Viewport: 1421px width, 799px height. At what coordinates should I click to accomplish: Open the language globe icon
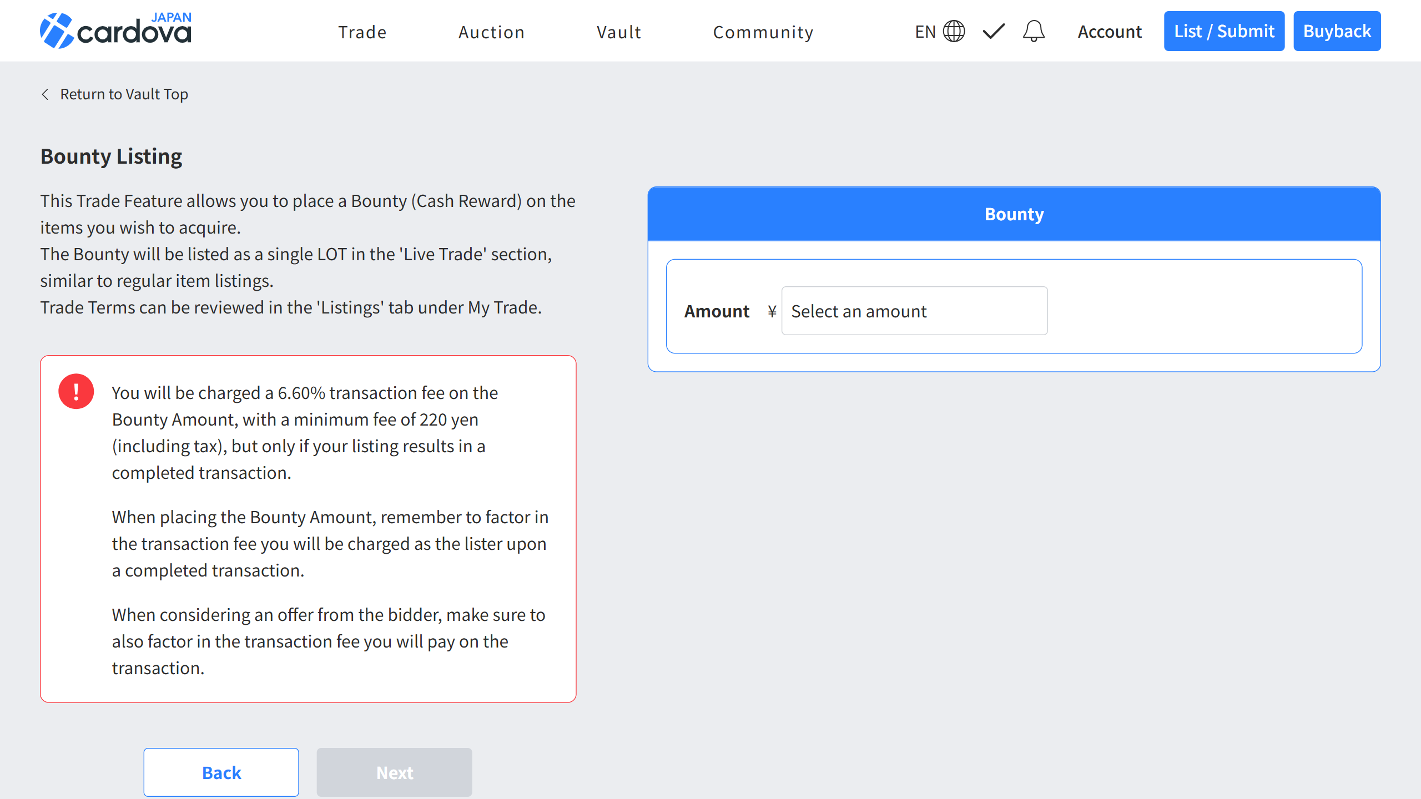pos(954,31)
